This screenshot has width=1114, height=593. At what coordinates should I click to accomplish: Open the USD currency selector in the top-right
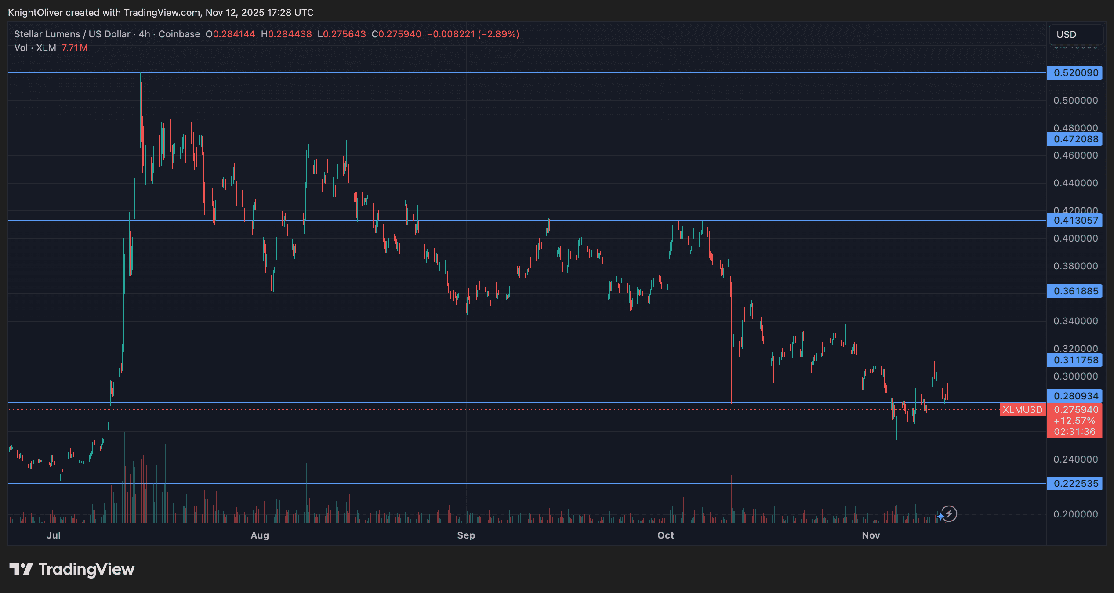pos(1076,34)
